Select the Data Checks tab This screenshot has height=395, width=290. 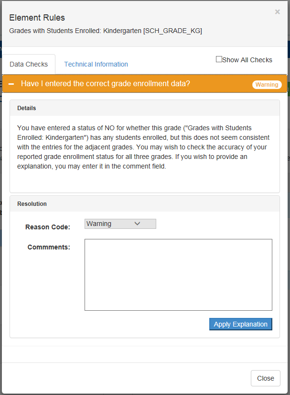pos(29,64)
